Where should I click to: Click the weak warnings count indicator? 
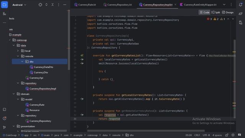coord(222,19)
